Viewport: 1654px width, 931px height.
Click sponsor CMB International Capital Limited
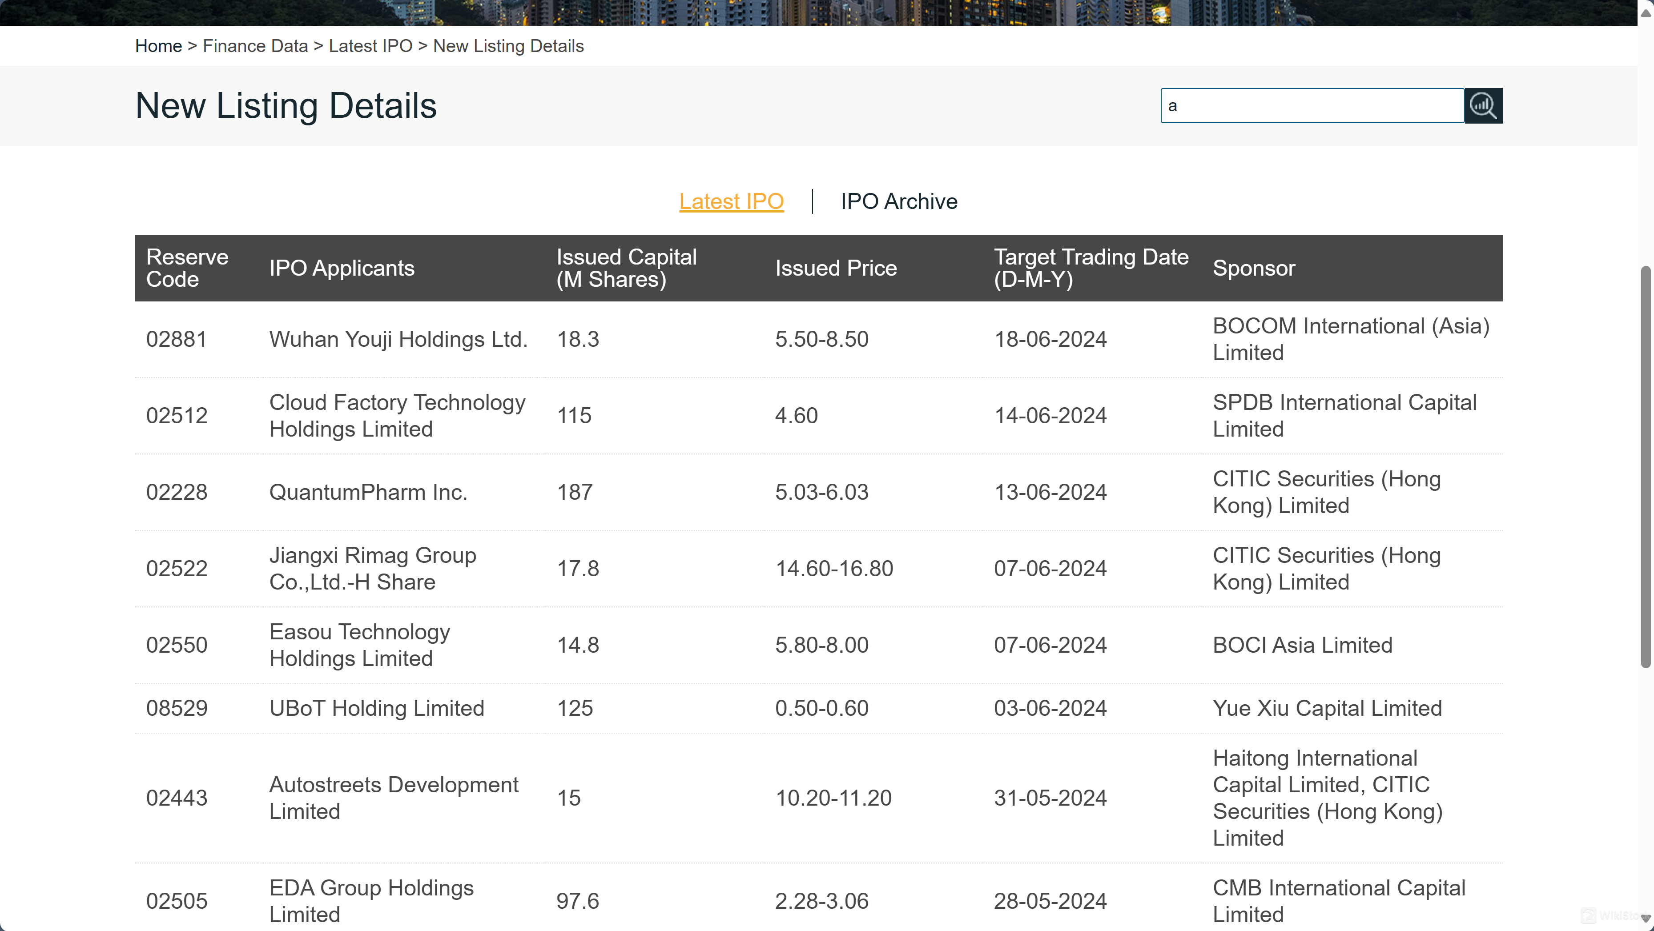click(1340, 901)
